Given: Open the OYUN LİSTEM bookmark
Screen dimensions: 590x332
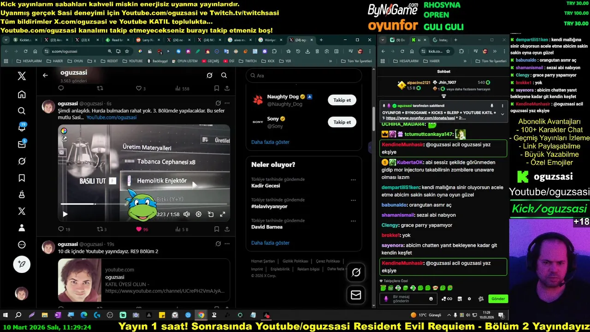Looking at the screenshot, I should point(184,61).
